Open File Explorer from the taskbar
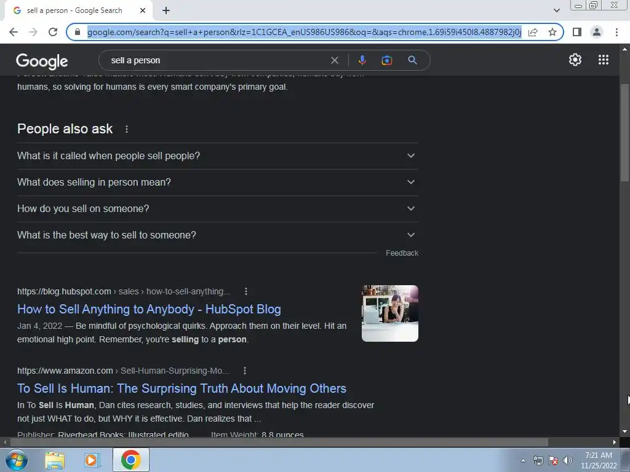 click(54, 460)
